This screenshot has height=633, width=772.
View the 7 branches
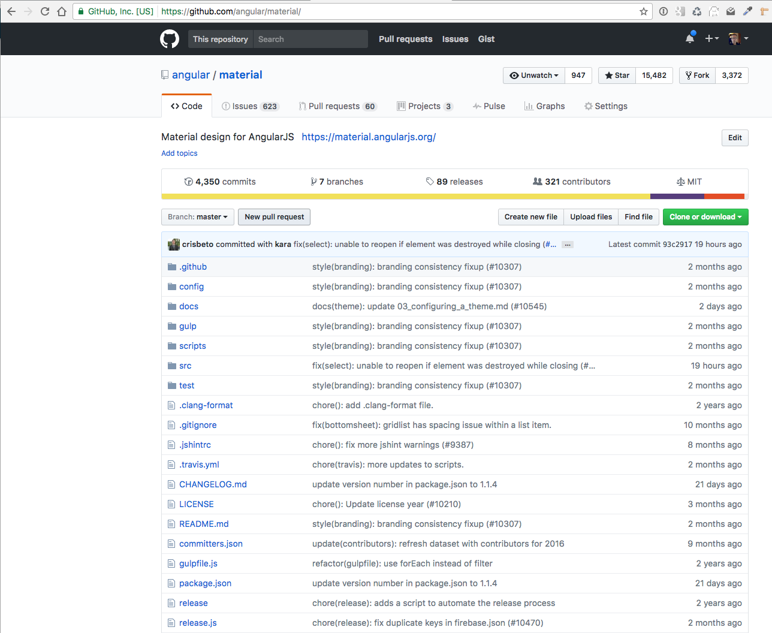[x=337, y=182]
